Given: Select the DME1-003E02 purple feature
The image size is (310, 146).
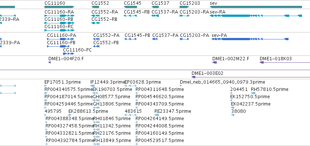Looking at the screenshot, I should 193,77.
